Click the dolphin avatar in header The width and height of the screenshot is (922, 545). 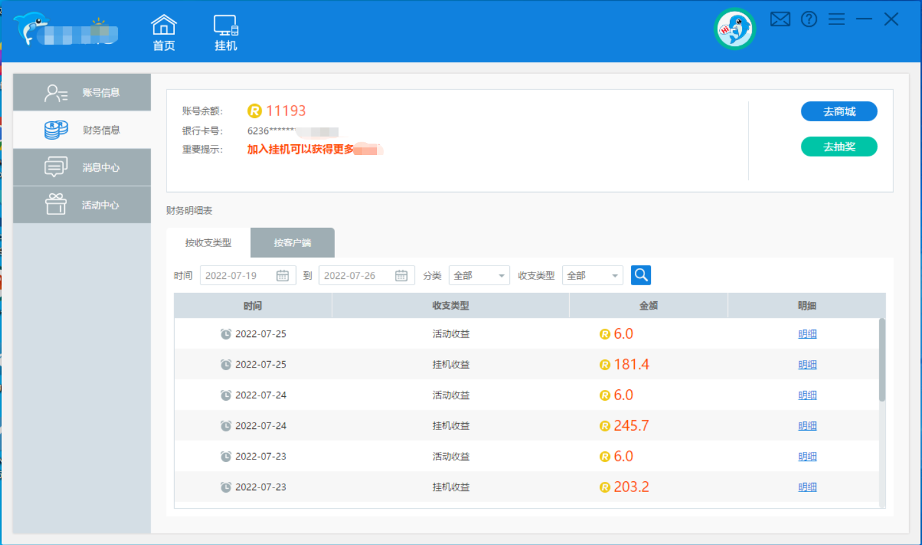(734, 29)
